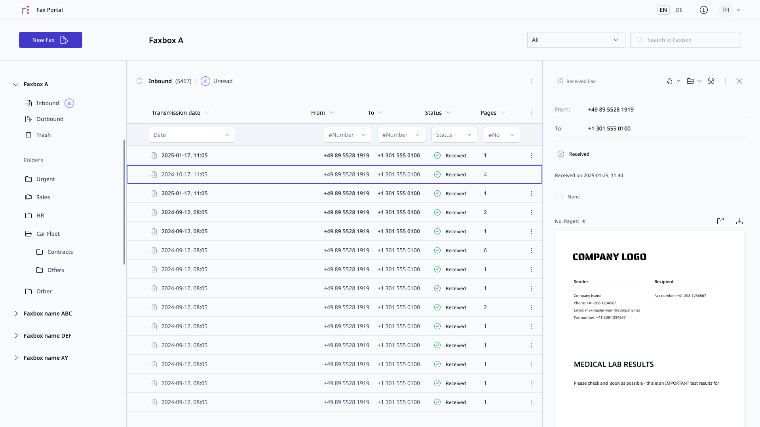Click the dual-screen/compare view icon
The height and width of the screenshot is (427, 760).
711,81
